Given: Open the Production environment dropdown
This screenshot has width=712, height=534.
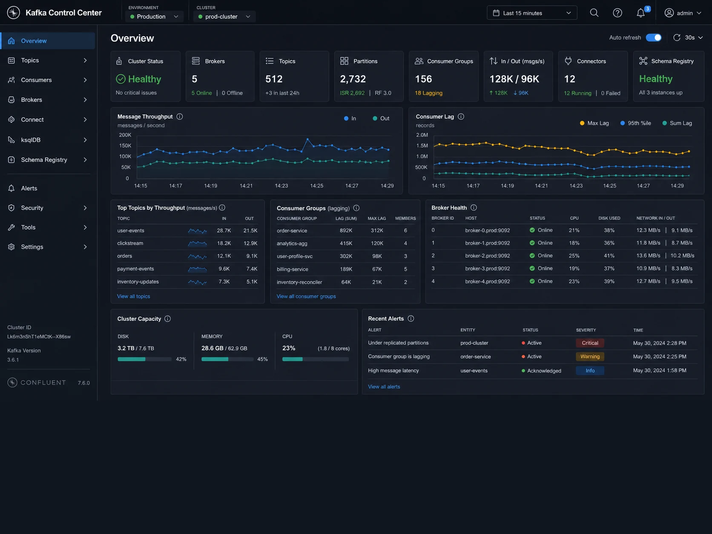Looking at the screenshot, I should click(x=154, y=17).
